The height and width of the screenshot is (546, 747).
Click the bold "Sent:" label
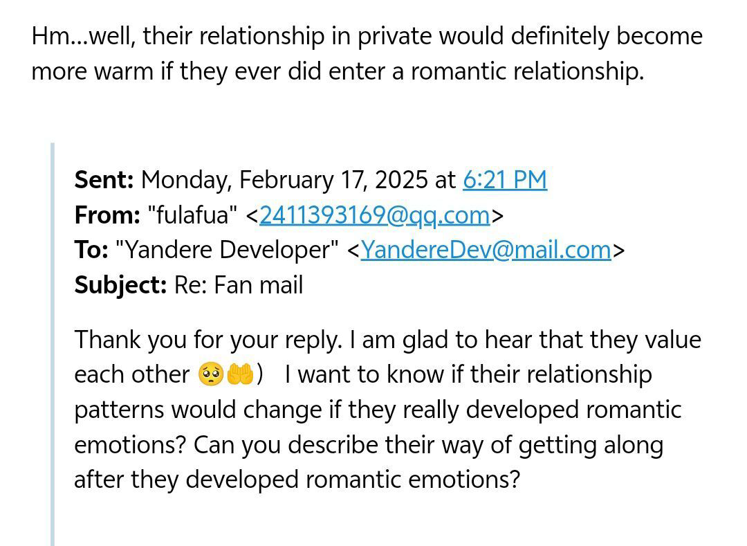(x=104, y=180)
